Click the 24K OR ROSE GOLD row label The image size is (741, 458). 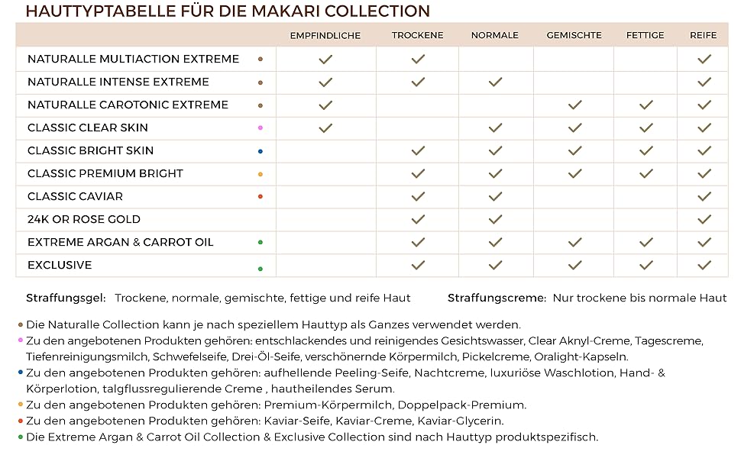click(x=84, y=219)
